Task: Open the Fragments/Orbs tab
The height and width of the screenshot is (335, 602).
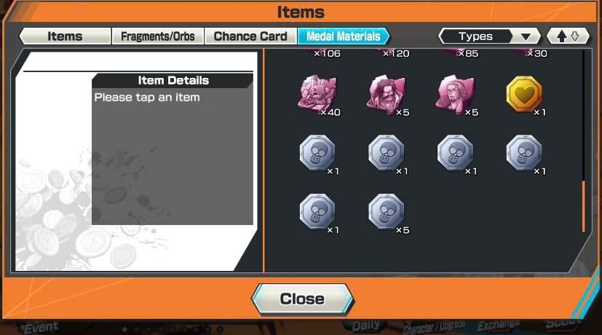Action: tap(158, 36)
